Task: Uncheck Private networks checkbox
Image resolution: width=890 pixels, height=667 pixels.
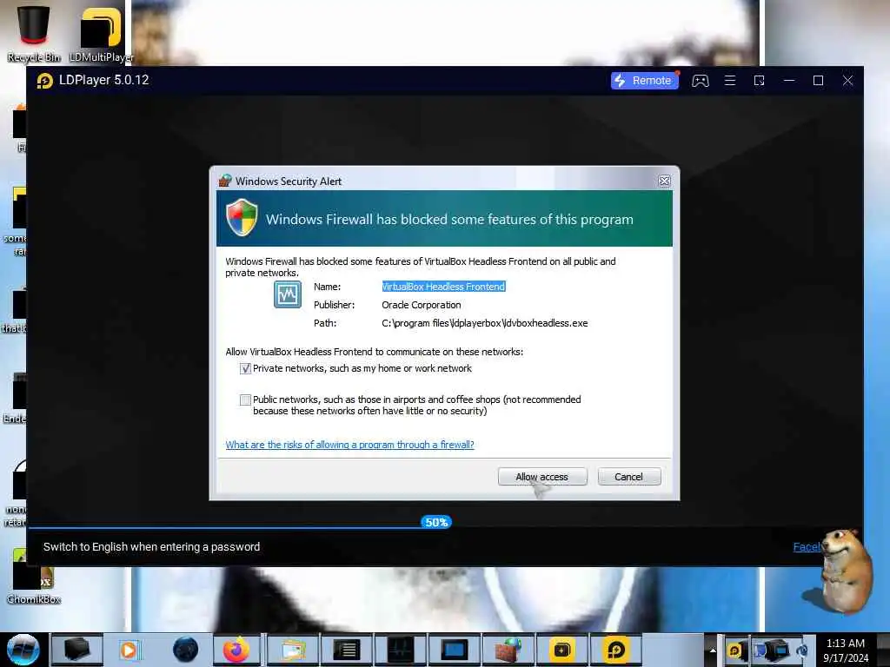Action: pos(245,368)
